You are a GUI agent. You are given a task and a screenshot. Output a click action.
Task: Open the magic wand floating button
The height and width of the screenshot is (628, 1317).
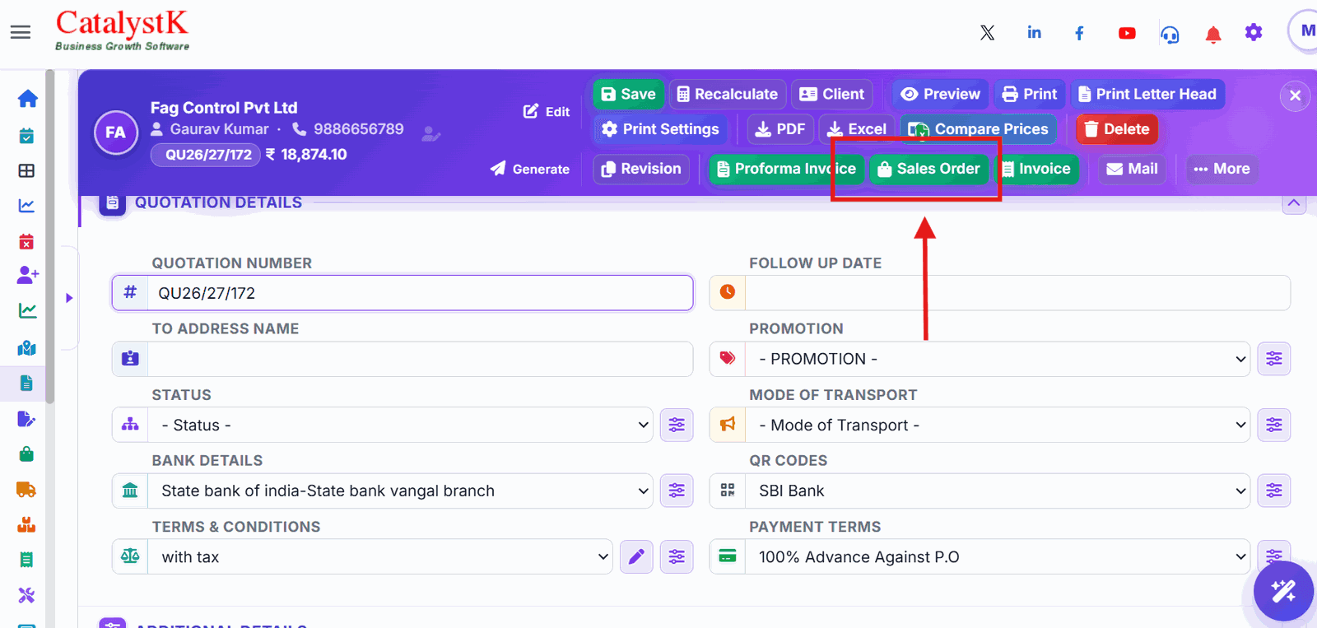tap(1283, 591)
